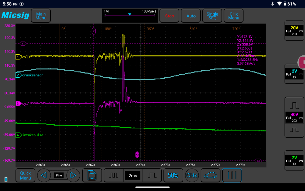Toggle Fine adjustment mode
Image resolution: width=305 pixels, height=191 pixels.
tap(59, 175)
